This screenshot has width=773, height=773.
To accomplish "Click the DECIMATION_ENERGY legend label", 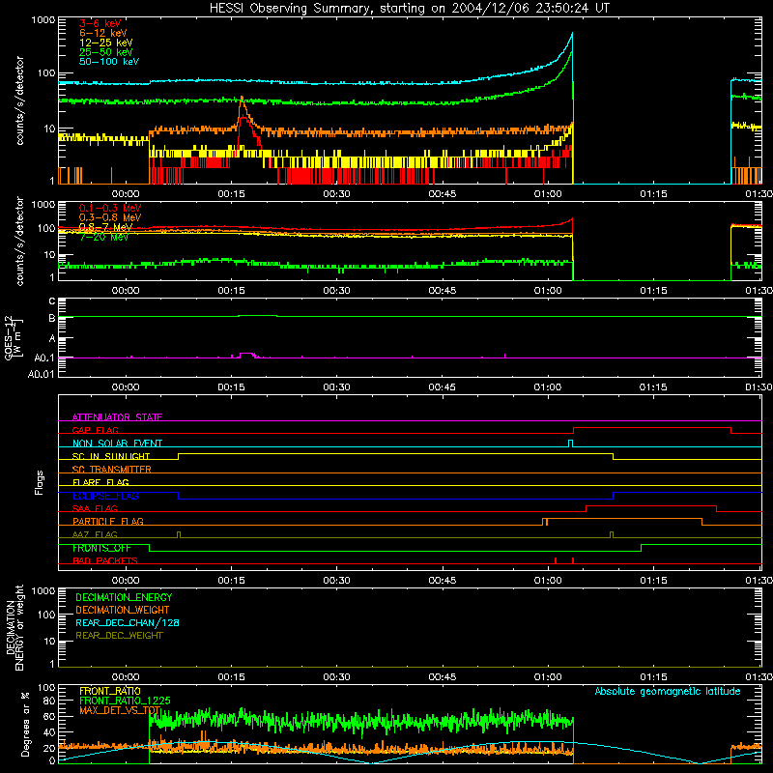I will 124,597.
